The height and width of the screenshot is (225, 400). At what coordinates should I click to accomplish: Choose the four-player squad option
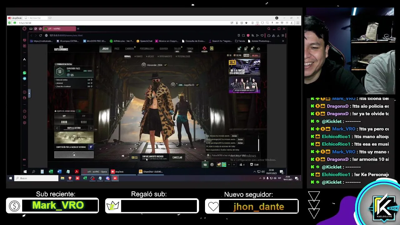(64, 122)
